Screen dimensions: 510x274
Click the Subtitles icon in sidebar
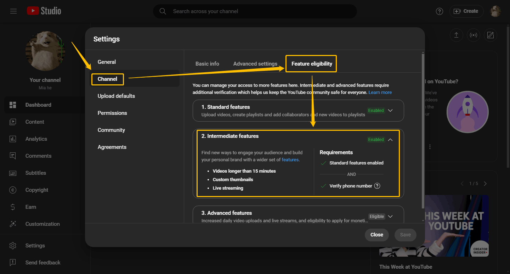13,173
